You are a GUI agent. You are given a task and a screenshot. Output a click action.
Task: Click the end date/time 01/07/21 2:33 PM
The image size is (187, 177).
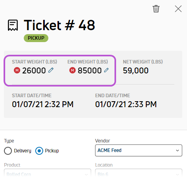(x=126, y=104)
